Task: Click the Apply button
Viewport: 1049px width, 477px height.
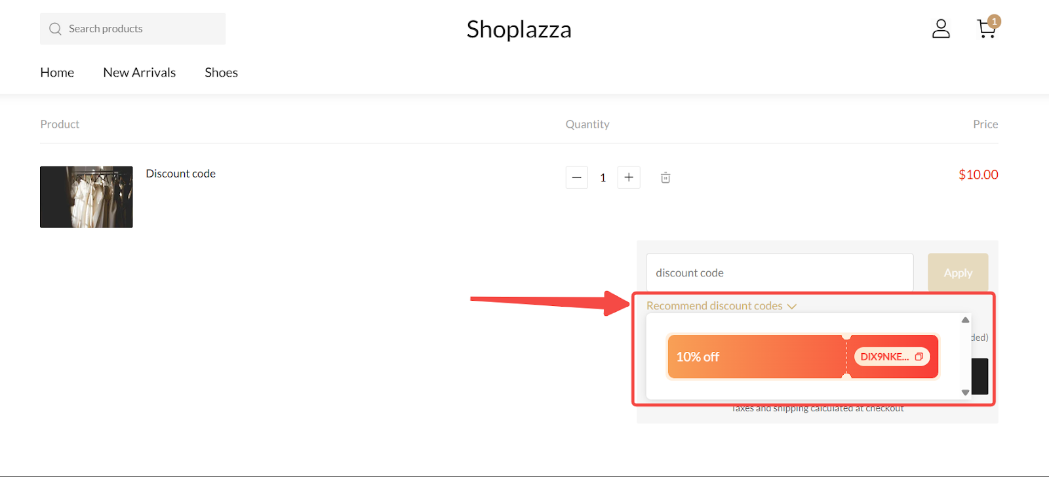Action: pyautogui.click(x=958, y=273)
